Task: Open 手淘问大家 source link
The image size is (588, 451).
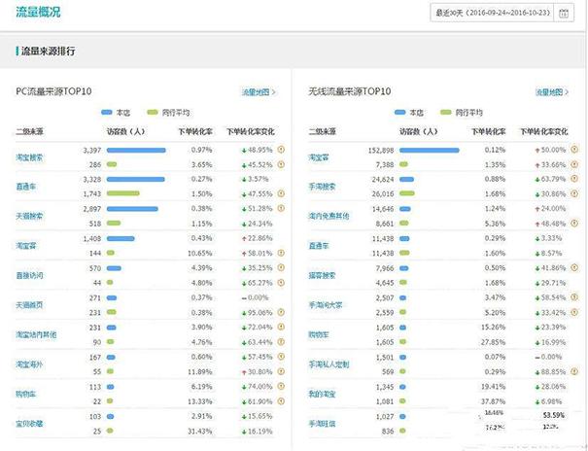Action: 326,305
